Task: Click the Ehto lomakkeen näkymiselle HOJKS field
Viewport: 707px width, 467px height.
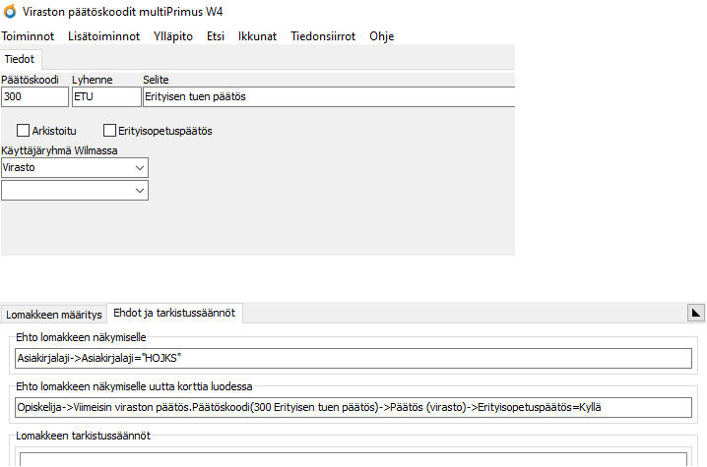Action: pyautogui.click(x=353, y=359)
